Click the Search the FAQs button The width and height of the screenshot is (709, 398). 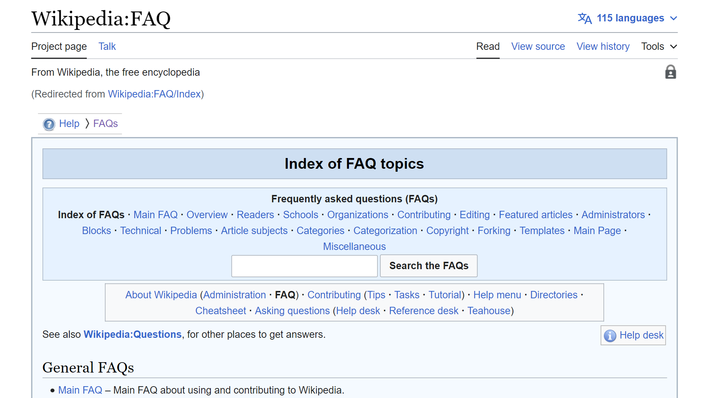tap(429, 266)
